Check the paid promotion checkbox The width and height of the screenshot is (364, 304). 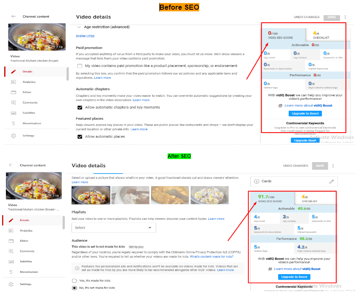pos(80,66)
